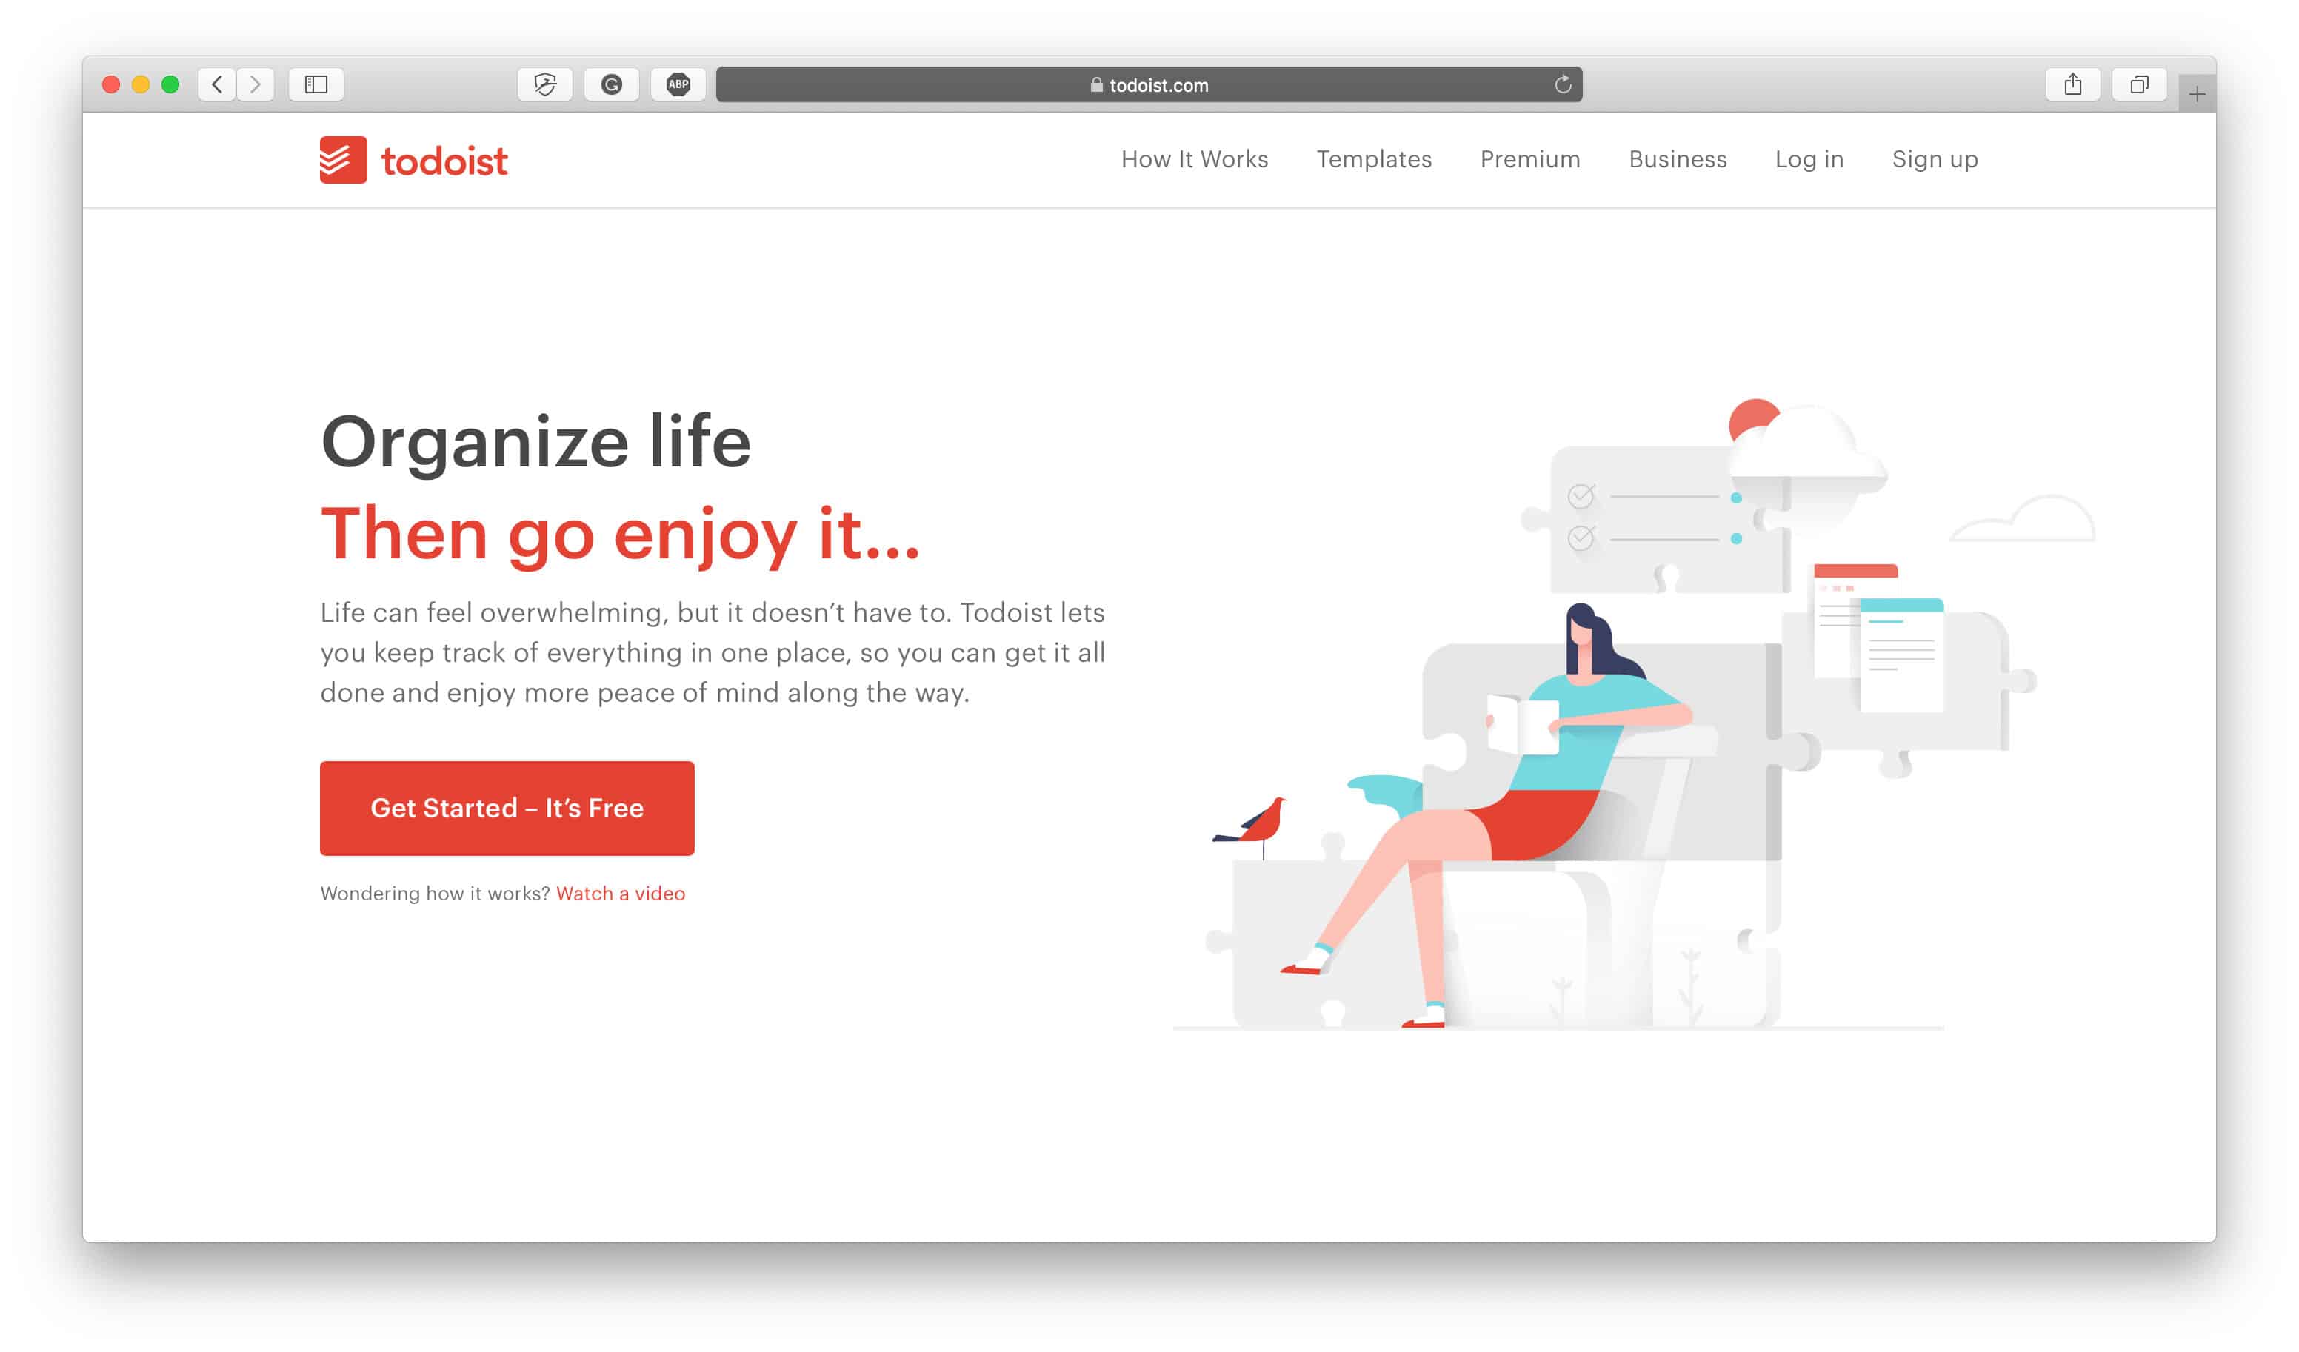Click the shield/privacy browser extension icon
The image size is (2299, 1352).
click(x=546, y=84)
